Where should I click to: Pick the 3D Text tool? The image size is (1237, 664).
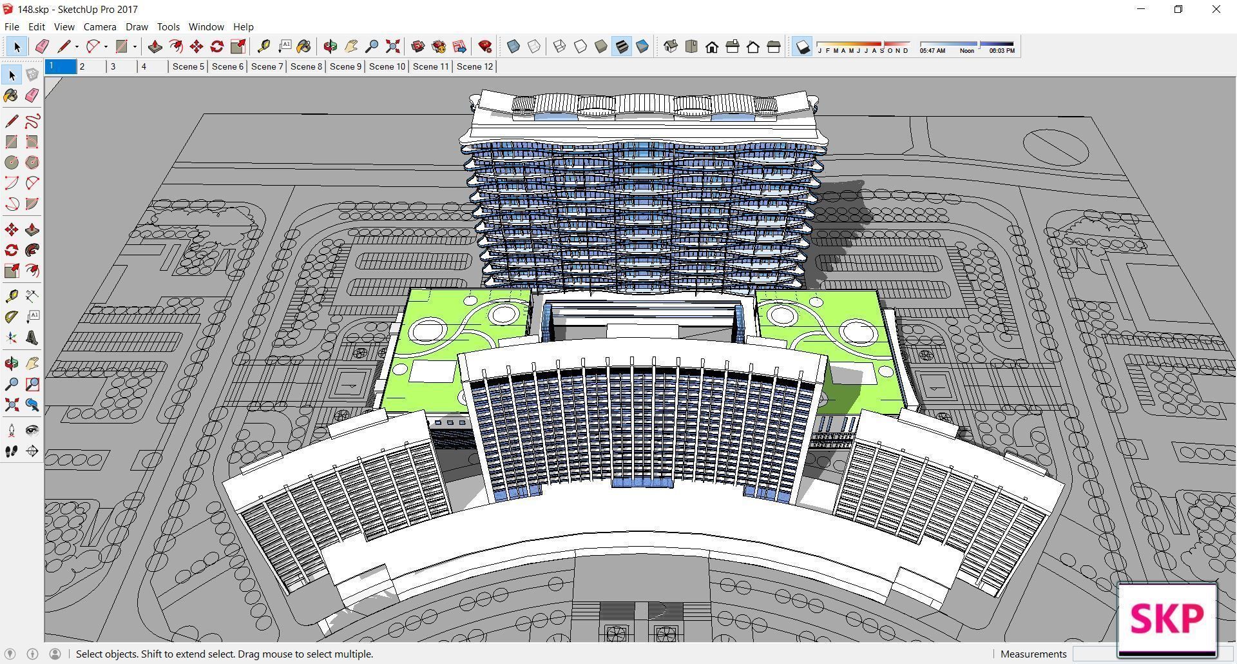(x=32, y=337)
